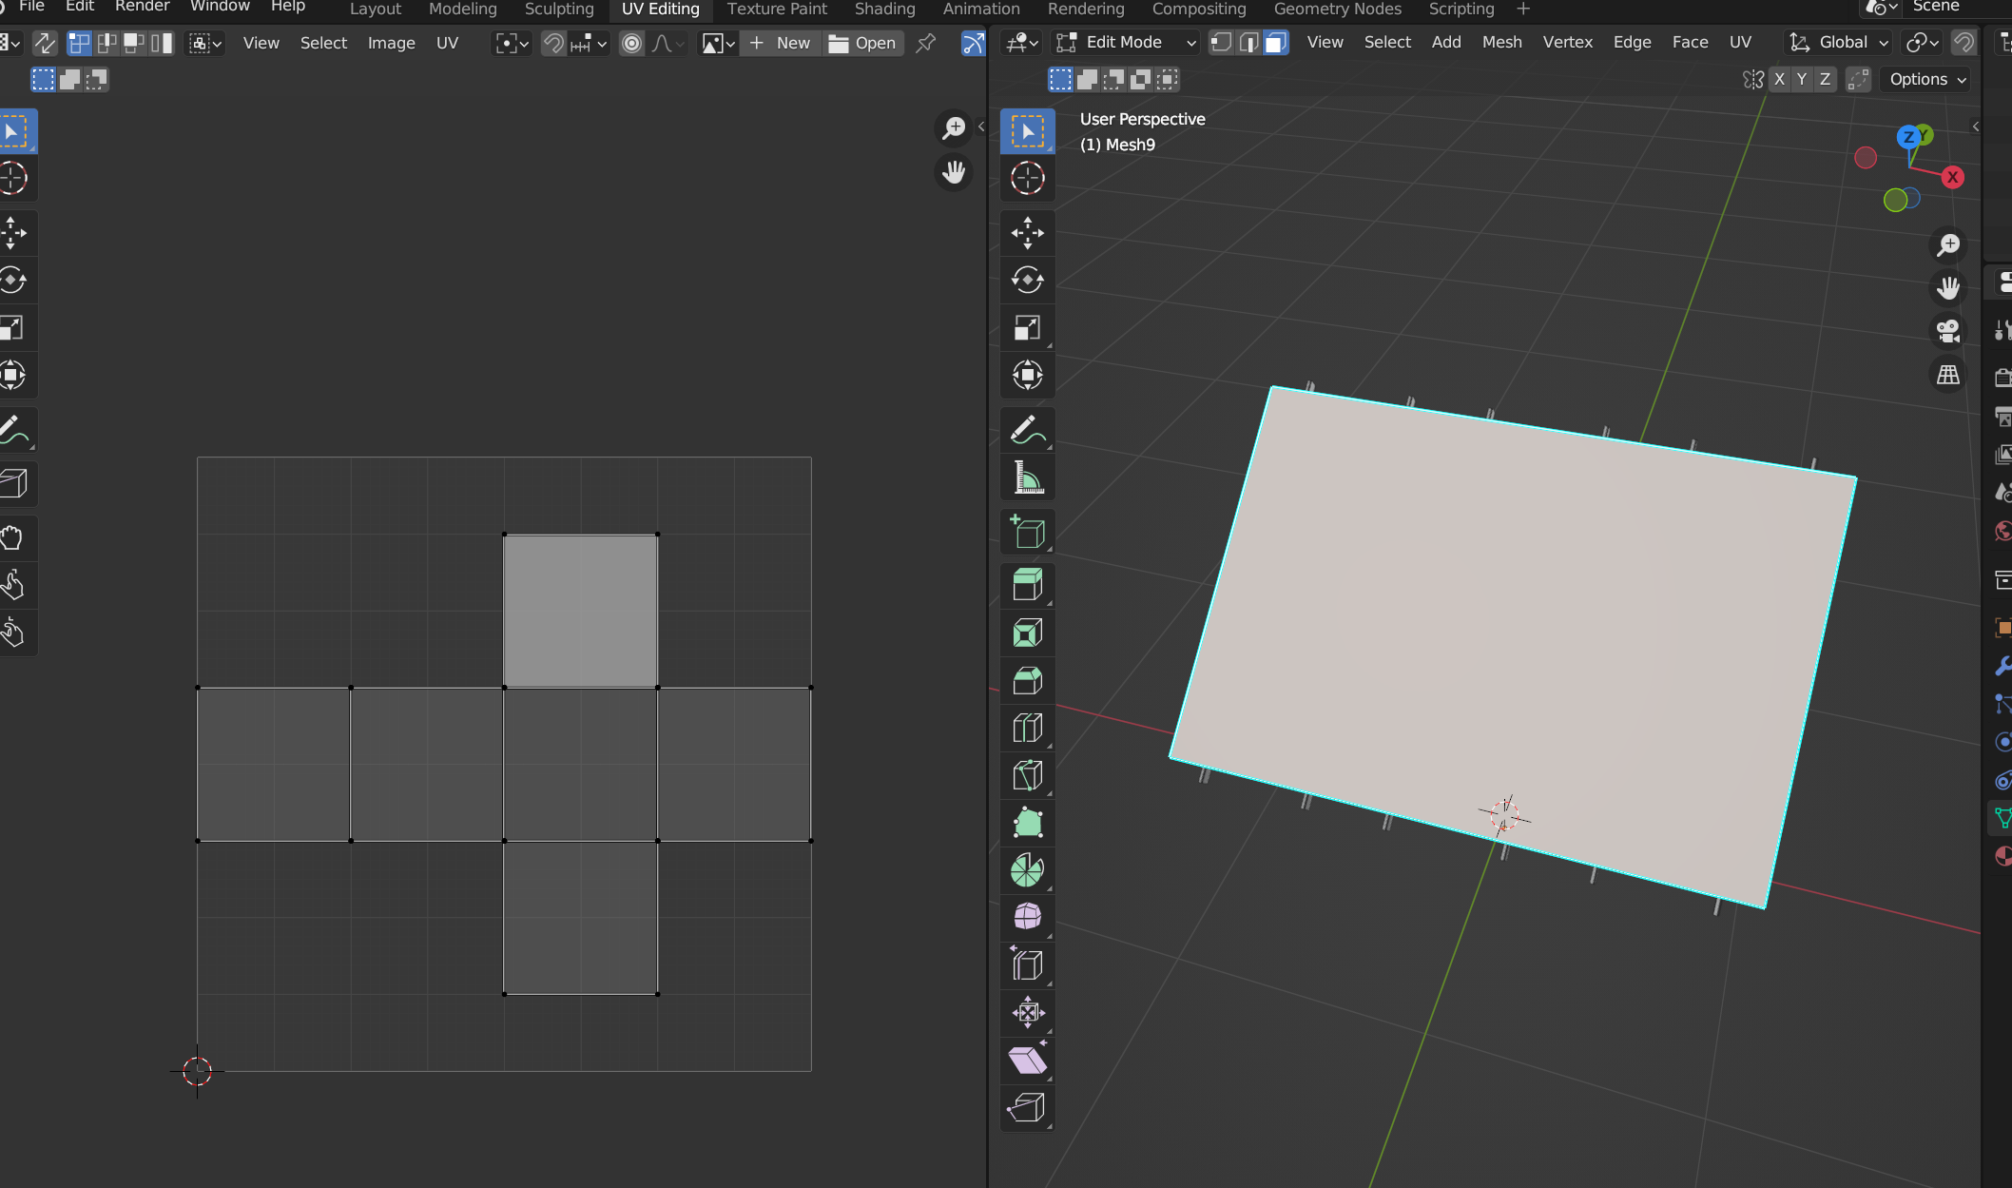The height and width of the screenshot is (1188, 2012).
Task: Enable face select mode
Action: click(1275, 43)
